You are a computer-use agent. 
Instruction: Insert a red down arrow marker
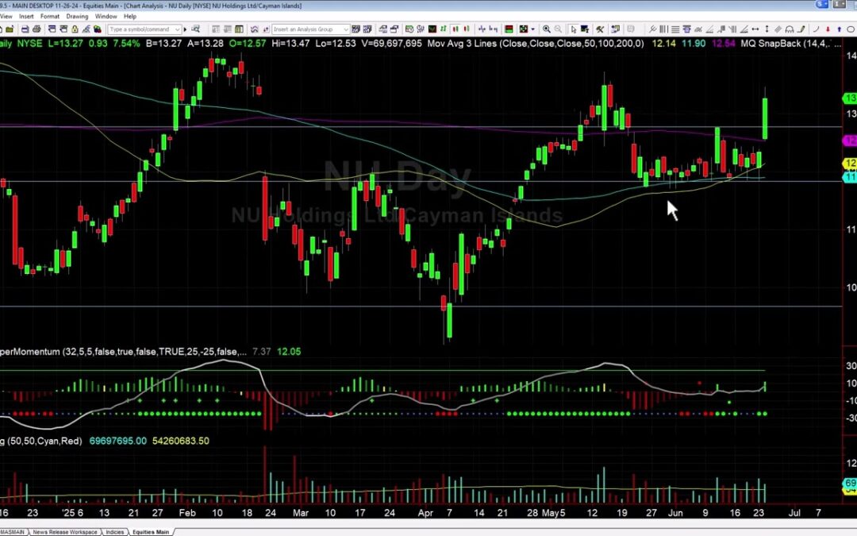click(828, 29)
